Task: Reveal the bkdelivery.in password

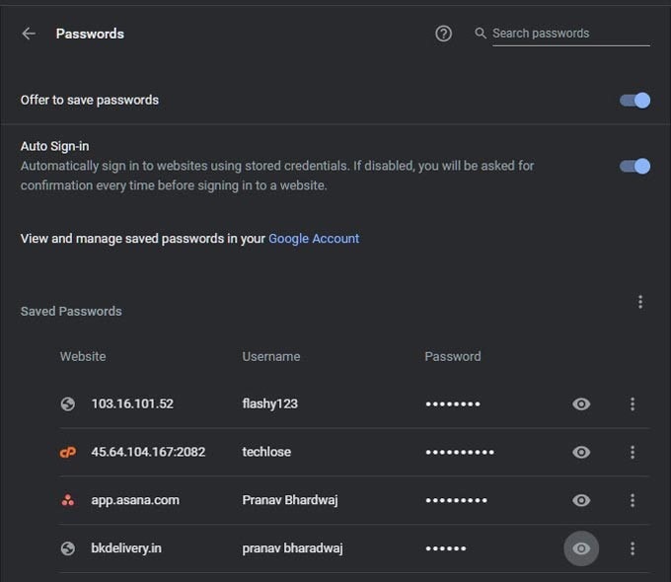Action: [581, 548]
